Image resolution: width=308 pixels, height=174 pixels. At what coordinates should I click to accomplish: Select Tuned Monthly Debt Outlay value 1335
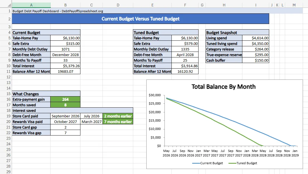tap(185, 49)
